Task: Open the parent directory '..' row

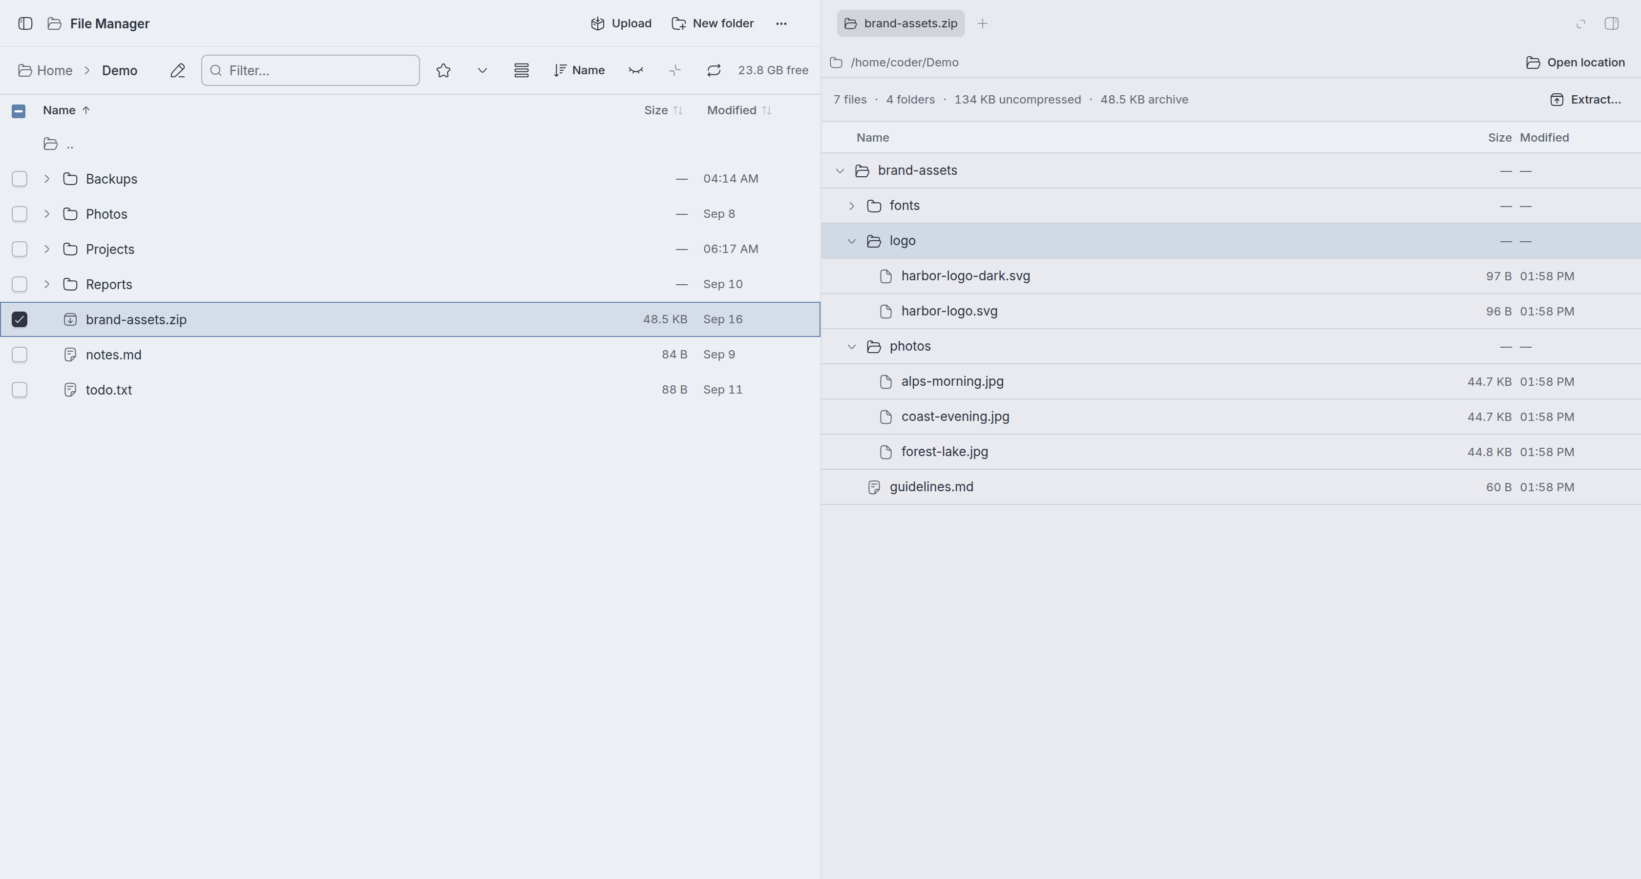Action: [410, 144]
